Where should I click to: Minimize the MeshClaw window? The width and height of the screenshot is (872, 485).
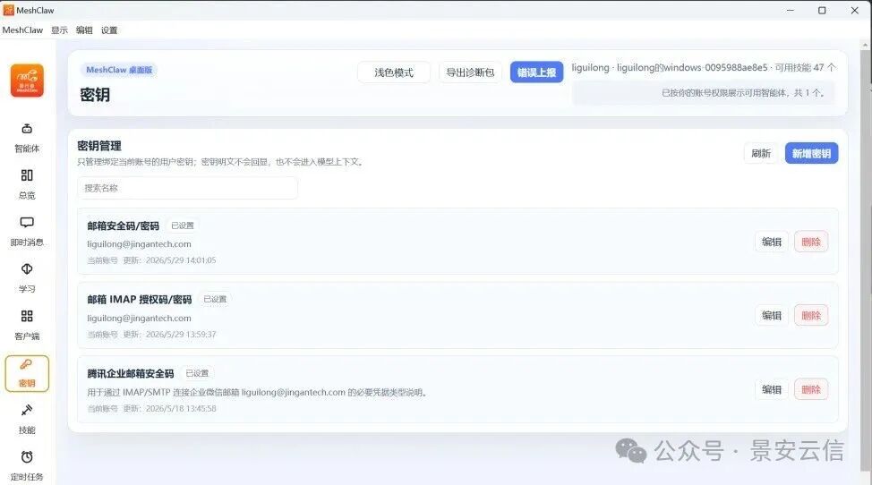[791, 10]
